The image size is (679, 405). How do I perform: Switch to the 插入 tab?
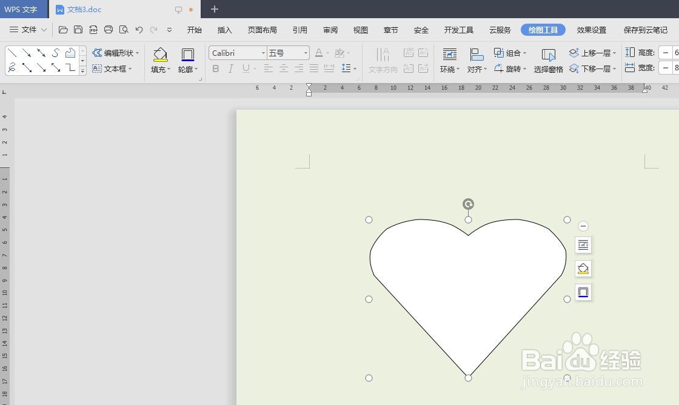coord(225,30)
